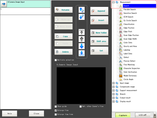The width and height of the screenshot is (157, 118).
Task: Click the Delete button
Action: pos(63,52)
